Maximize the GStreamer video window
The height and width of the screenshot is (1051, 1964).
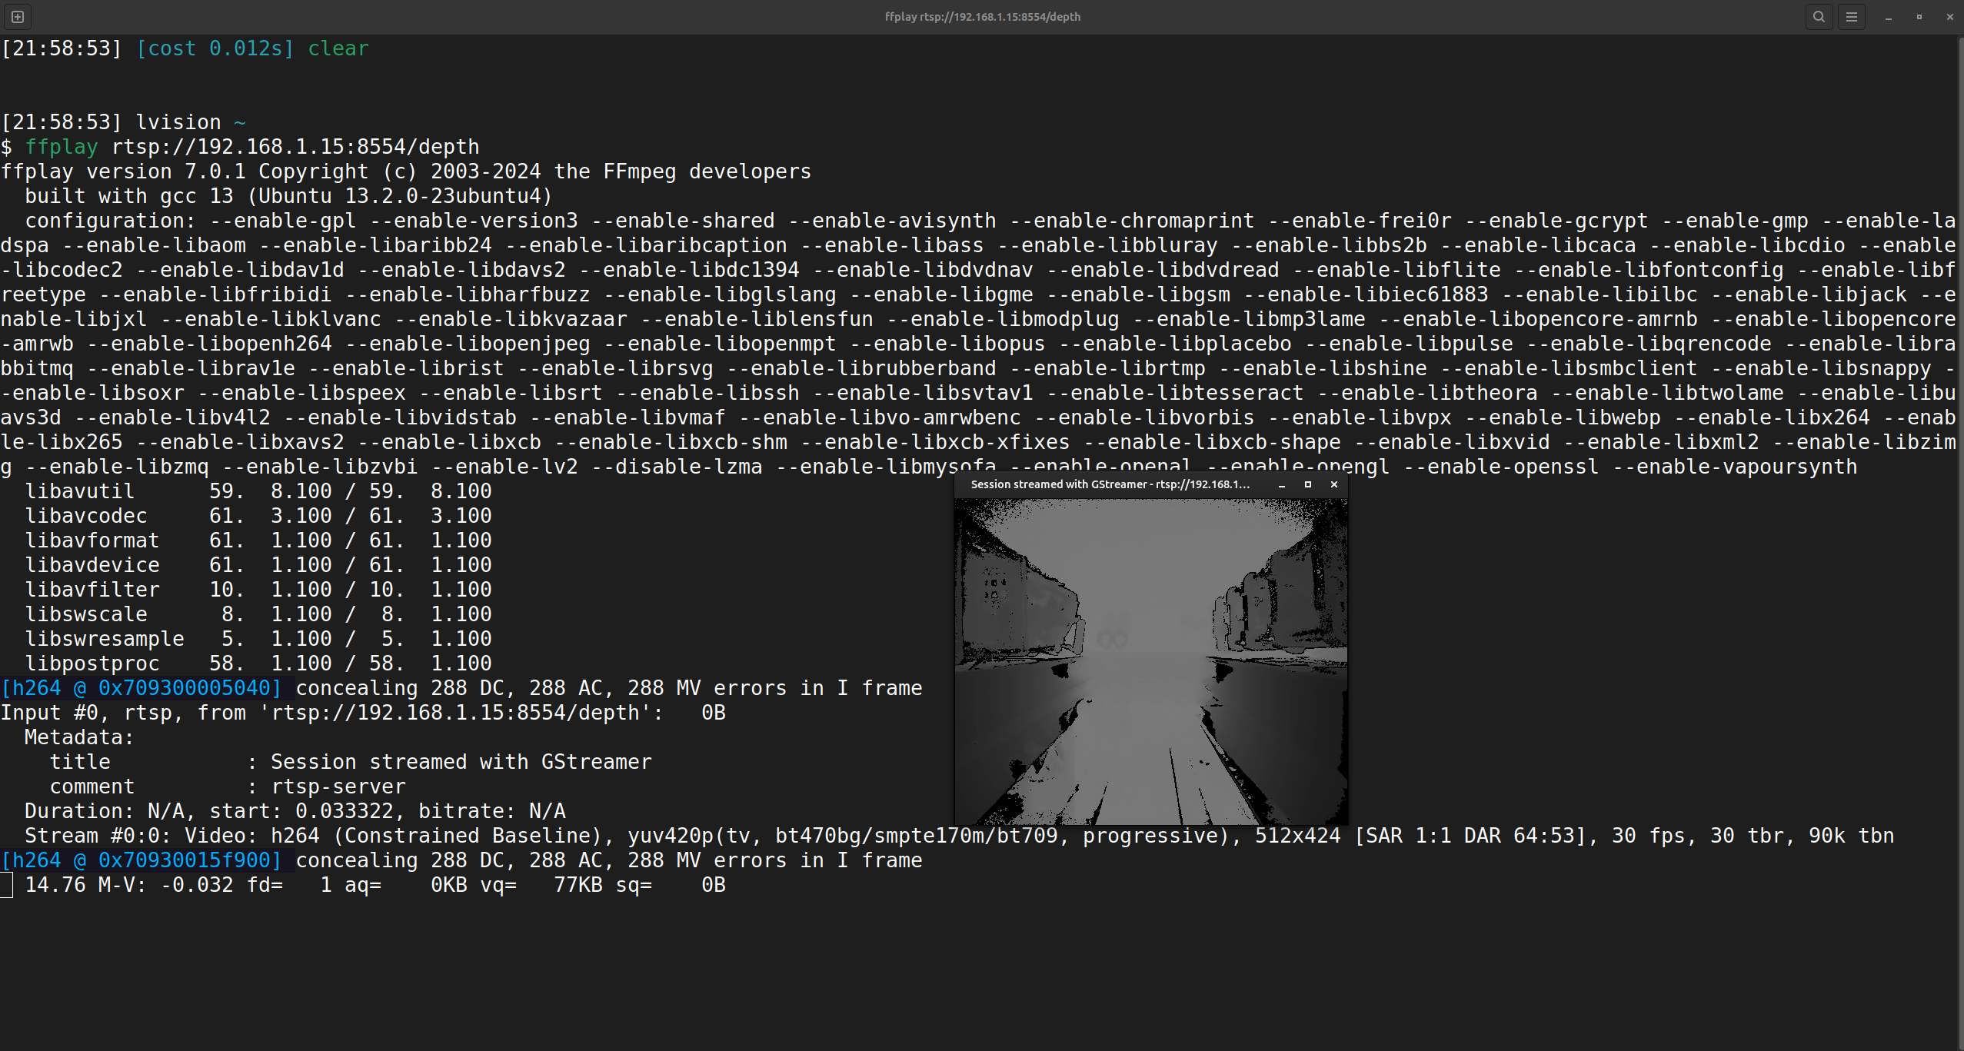pos(1308,484)
